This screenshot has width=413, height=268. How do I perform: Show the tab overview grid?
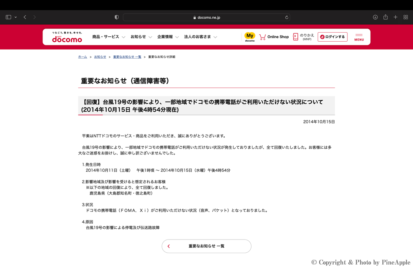point(406,17)
